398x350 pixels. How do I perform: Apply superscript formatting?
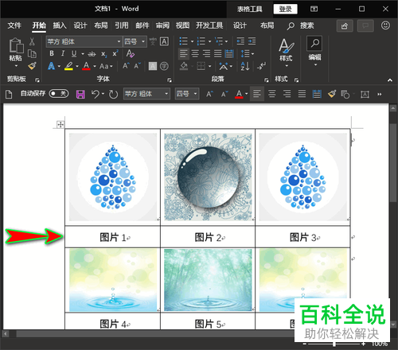pos(115,53)
